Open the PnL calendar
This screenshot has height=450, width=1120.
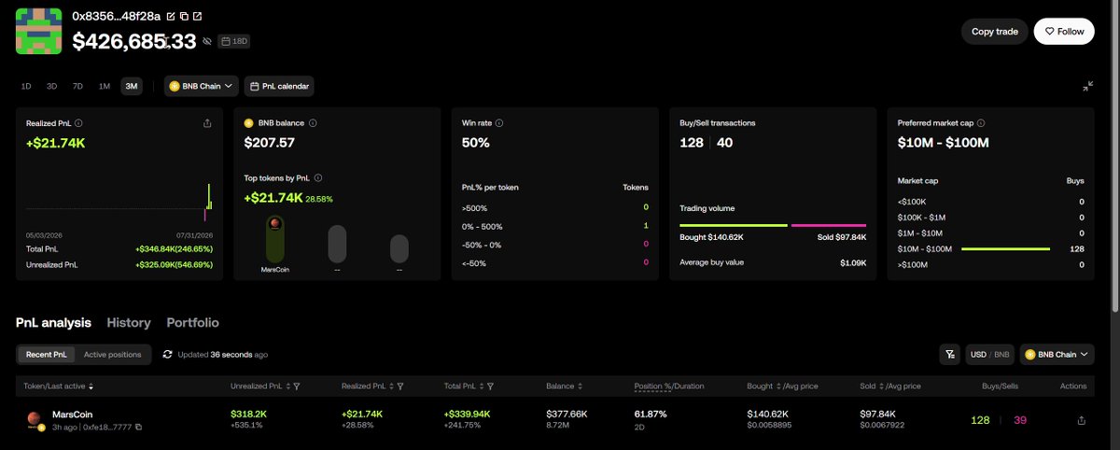pos(279,86)
